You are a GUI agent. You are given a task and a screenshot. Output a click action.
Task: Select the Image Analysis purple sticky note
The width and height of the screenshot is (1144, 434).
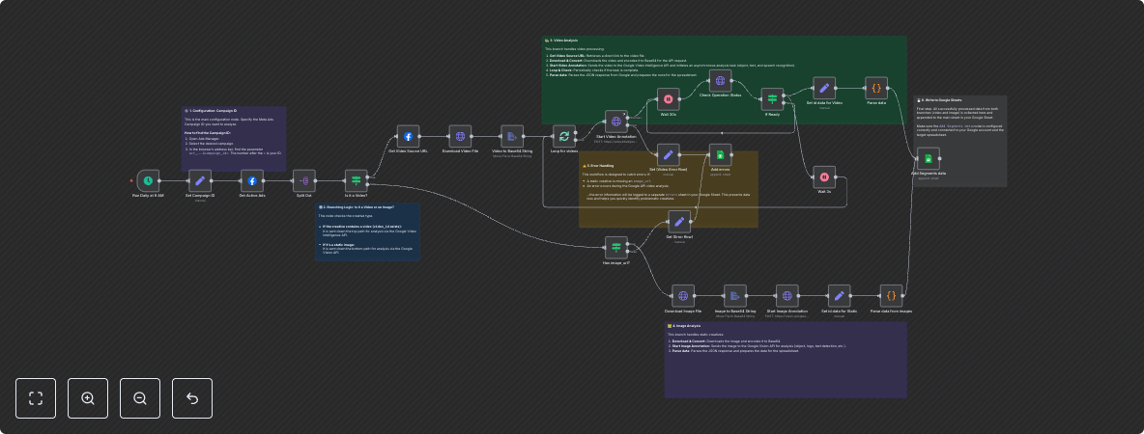coord(785,360)
